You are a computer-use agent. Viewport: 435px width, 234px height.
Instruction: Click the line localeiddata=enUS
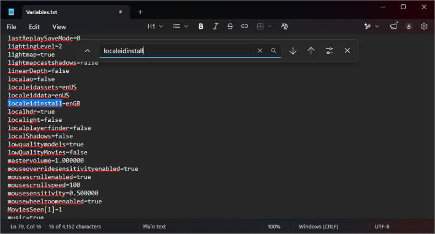click(39, 96)
